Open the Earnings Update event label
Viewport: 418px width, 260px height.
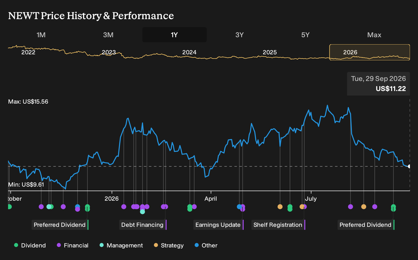[218, 225]
